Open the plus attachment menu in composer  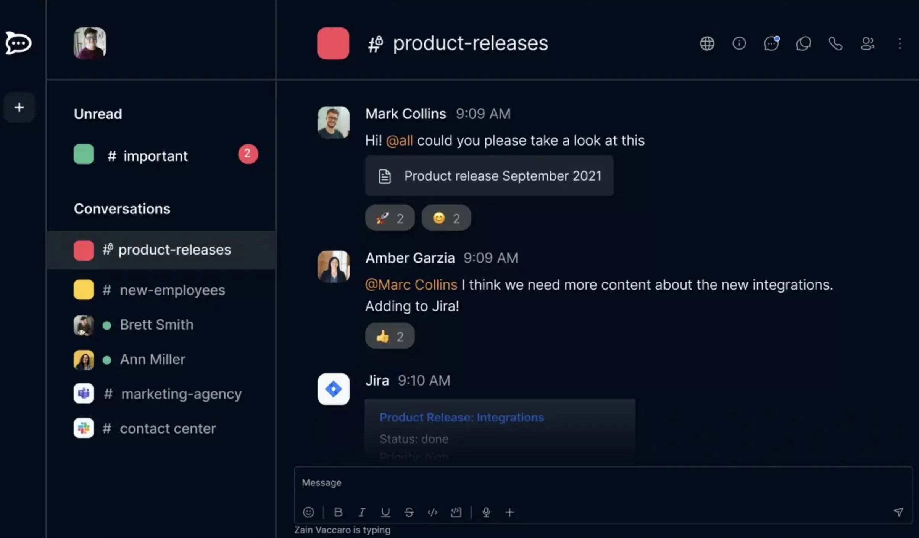509,512
